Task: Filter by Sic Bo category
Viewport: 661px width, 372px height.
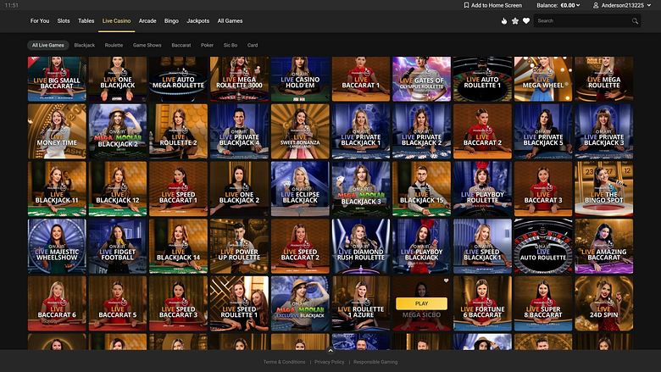Action: pyautogui.click(x=231, y=45)
